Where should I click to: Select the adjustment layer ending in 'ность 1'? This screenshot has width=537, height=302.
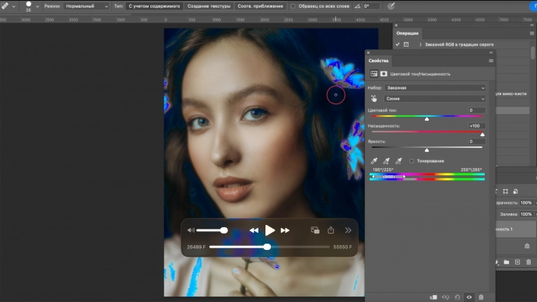tap(516, 229)
